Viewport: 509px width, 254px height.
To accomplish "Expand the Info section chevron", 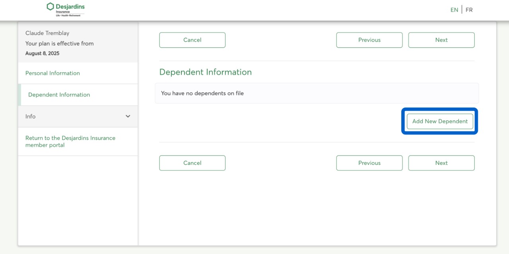I will [x=128, y=116].
